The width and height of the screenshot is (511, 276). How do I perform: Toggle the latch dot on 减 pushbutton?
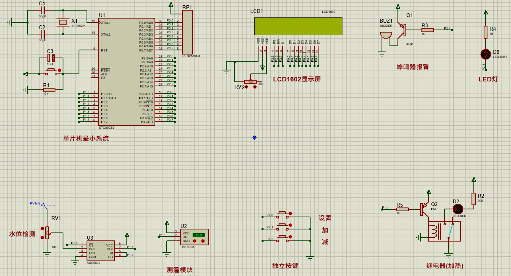[290, 237]
